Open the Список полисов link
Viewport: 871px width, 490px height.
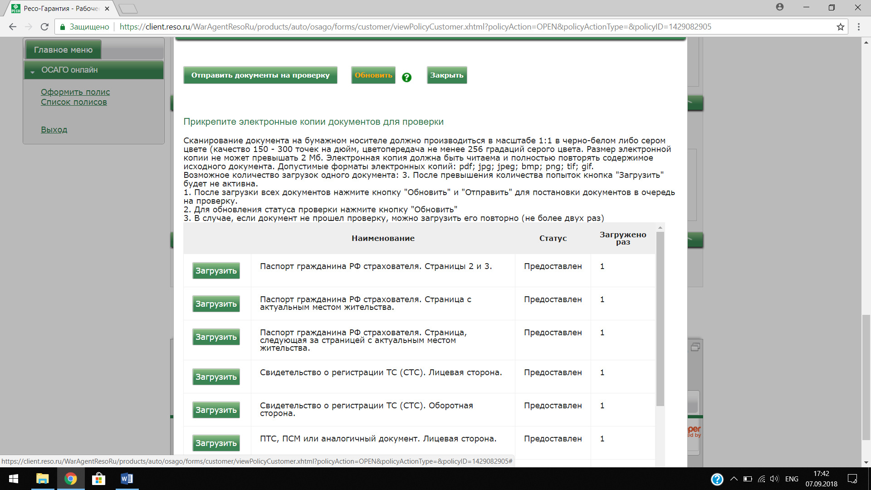click(74, 102)
